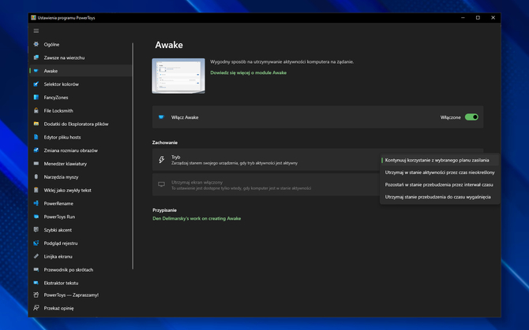Image resolution: width=529 pixels, height=330 pixels.
Task: Select Utrzymaj stanie przebudzenia do czasu wygaśnięcia
Action: click(440, 197)
